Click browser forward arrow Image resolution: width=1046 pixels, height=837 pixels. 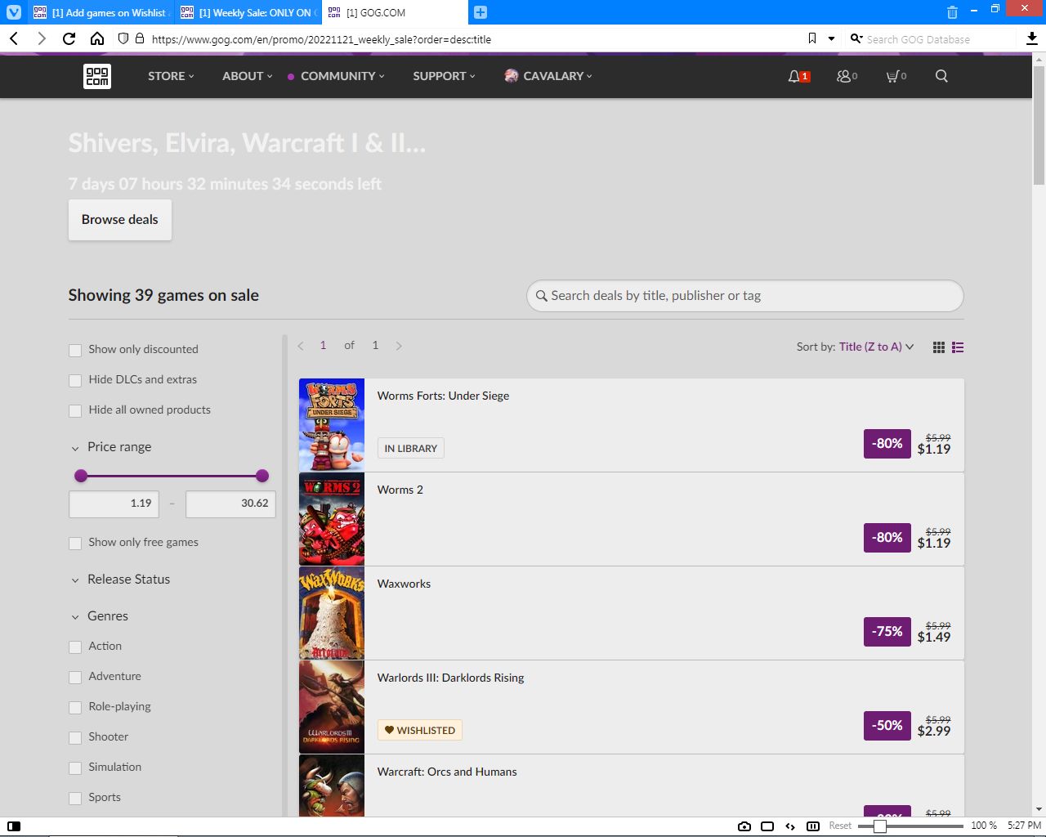point(42,38)
